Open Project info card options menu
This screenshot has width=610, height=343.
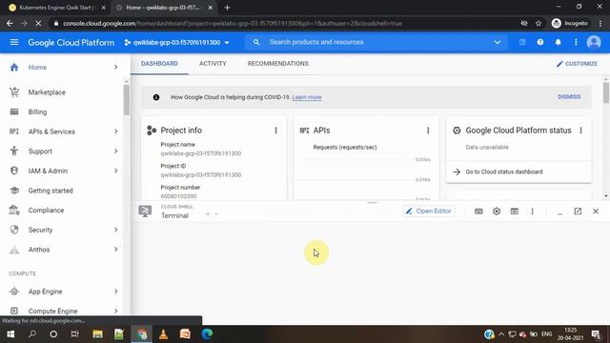(275, 131)
